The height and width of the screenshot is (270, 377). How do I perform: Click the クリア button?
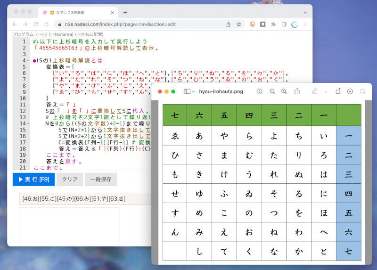[70, 180]
